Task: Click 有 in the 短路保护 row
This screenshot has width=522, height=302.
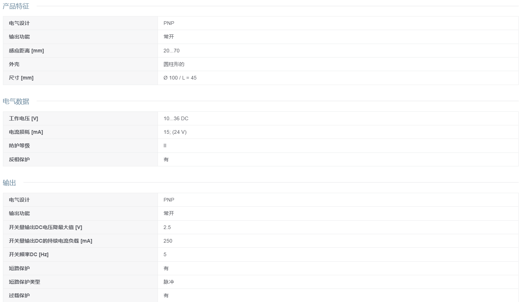Action: point(166,268)
